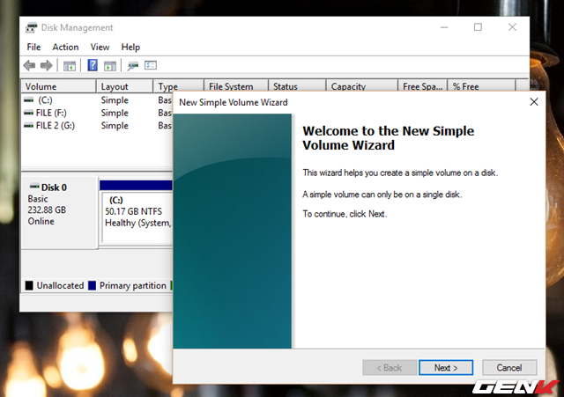Cancel the New Simple Volume Wizard
The height and width of the screenshot is (397, 564).
[x=508, y=367]
